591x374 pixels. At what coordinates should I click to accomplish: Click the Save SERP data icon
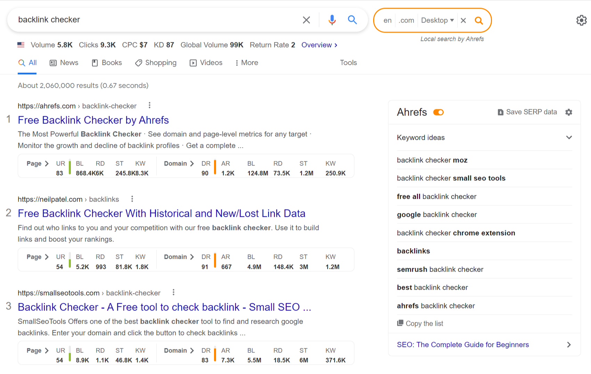click(501, 112)
